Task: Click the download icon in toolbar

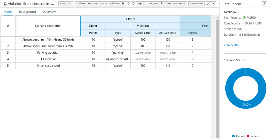Action: click(x=161, y=4)
